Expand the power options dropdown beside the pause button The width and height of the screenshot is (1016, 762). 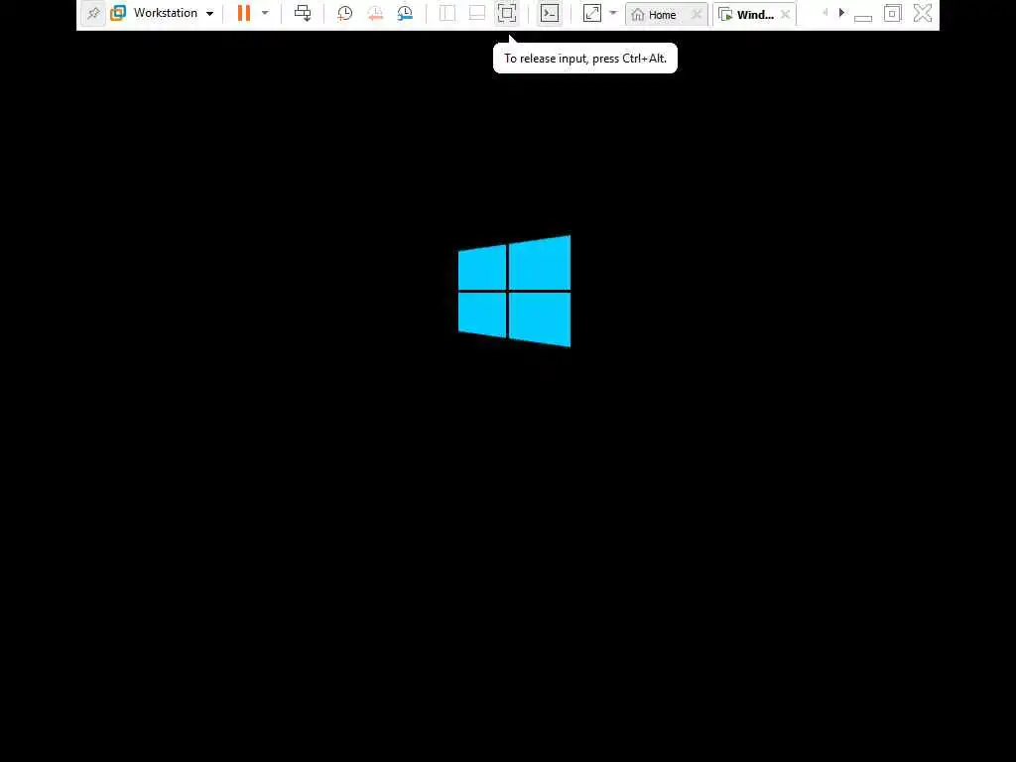tap(265, 13)
